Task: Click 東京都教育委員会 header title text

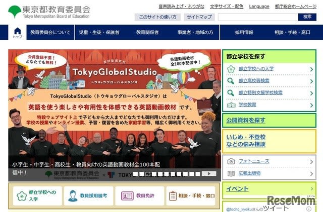Action: pos(56,10)
